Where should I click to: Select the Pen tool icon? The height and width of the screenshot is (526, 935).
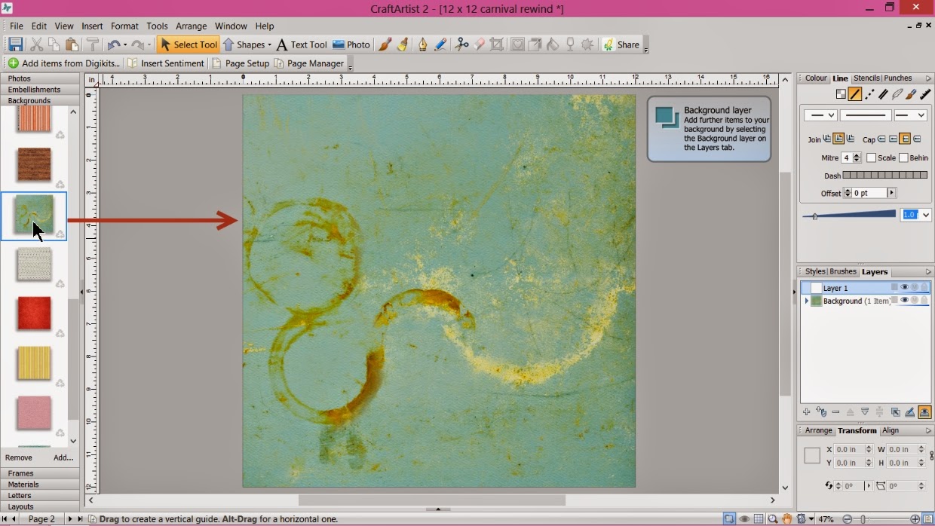(x=422, y=44)
